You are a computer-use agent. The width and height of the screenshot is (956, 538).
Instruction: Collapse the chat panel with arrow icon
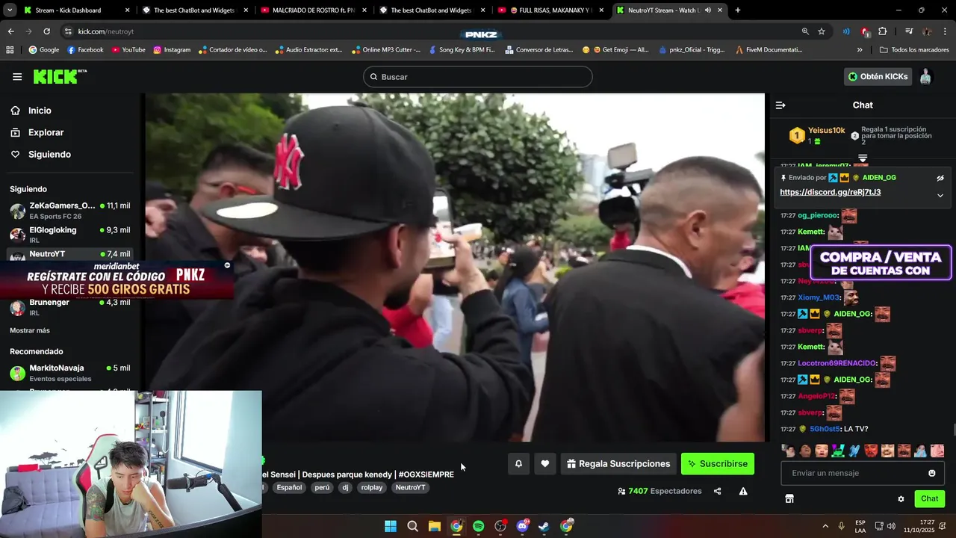(780, 105)
